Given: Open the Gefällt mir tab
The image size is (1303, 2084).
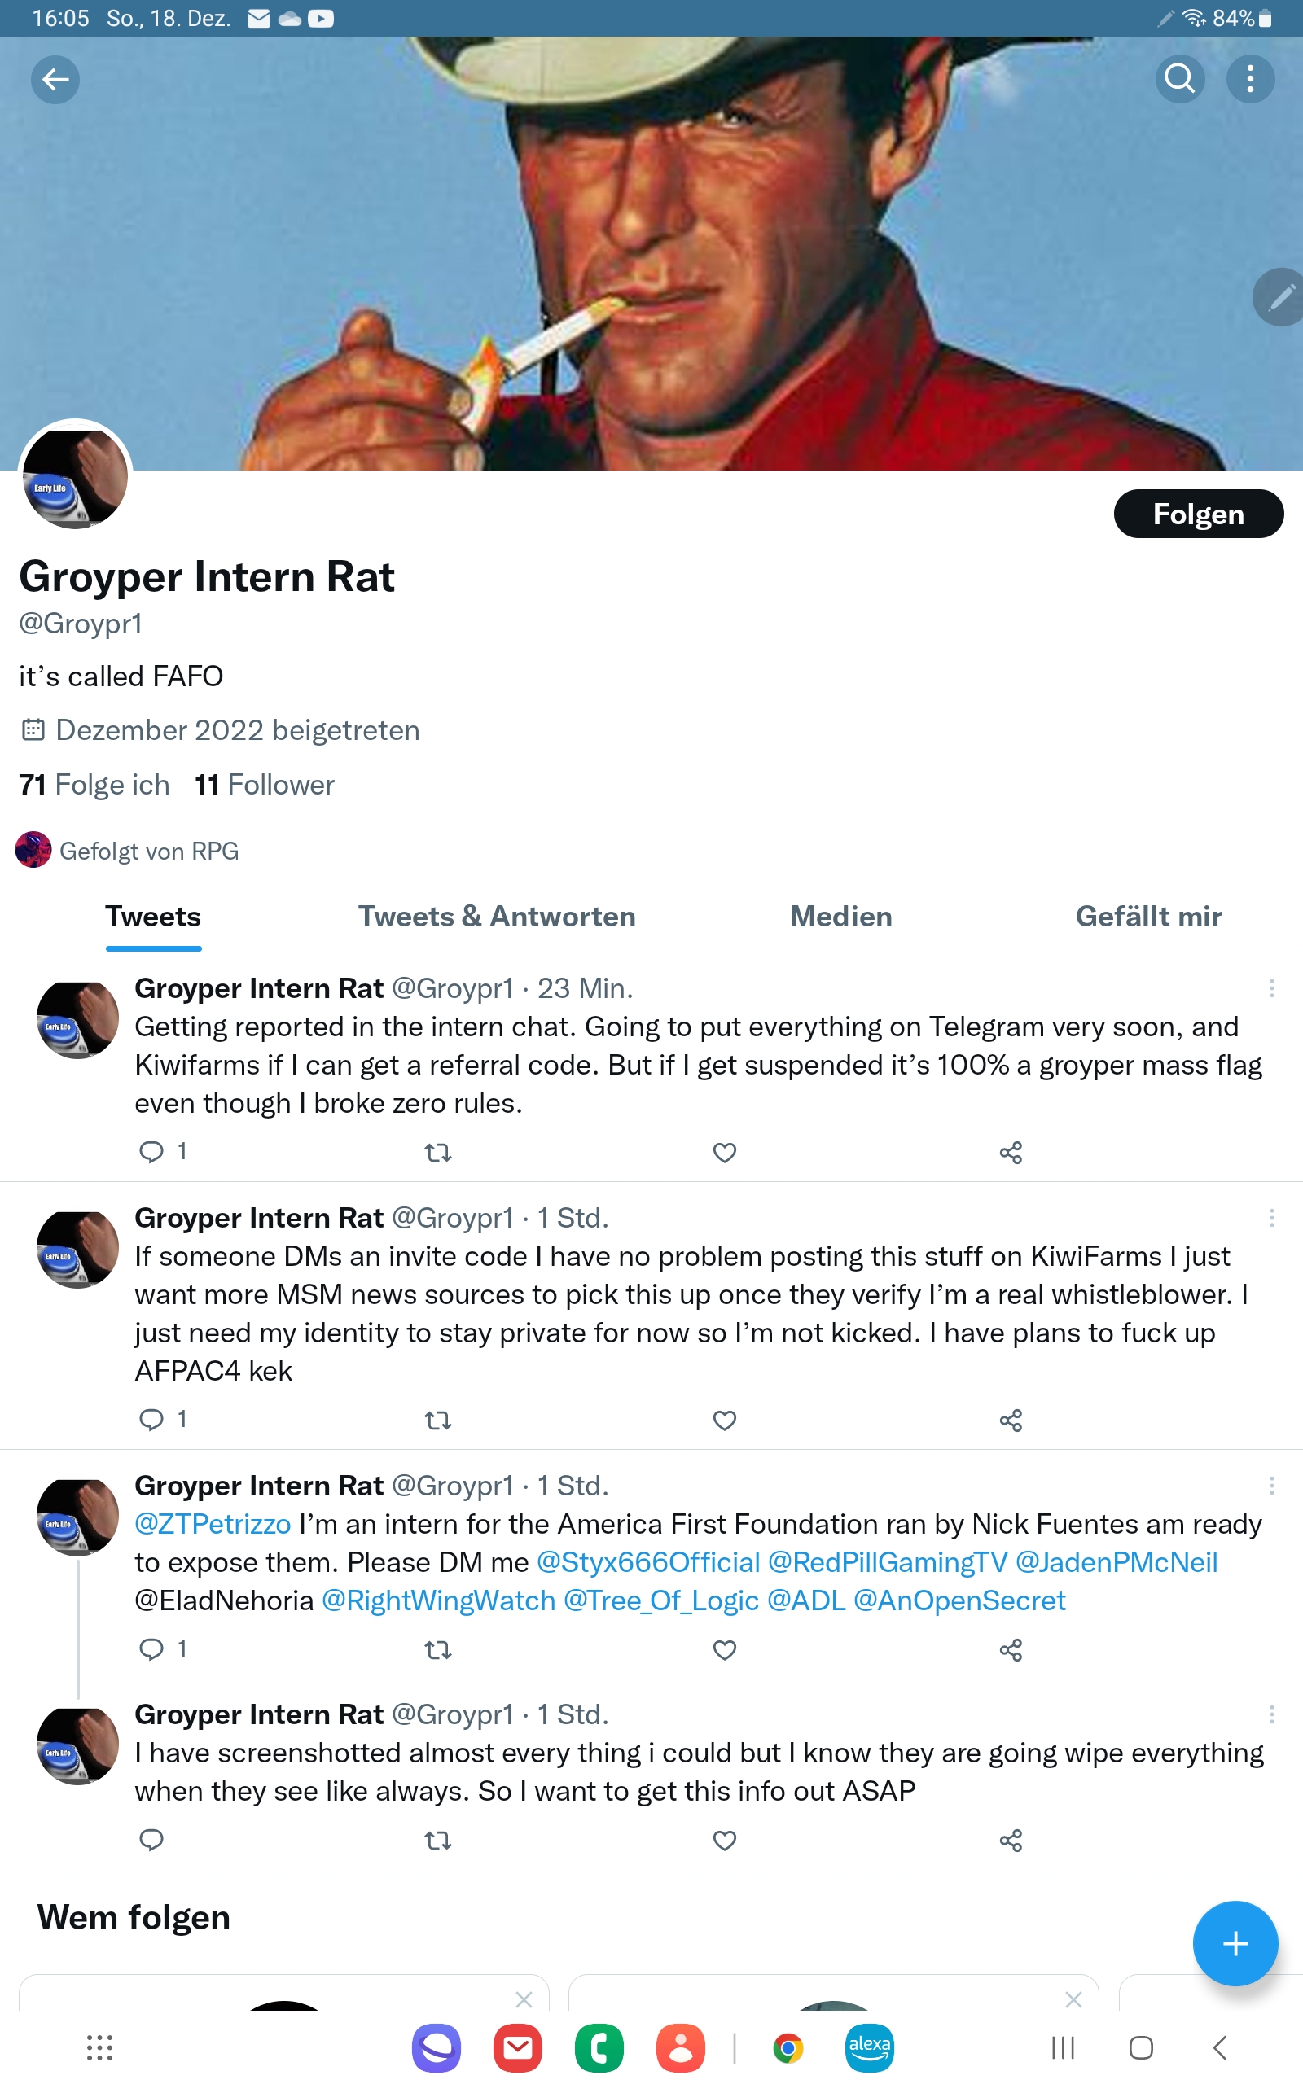Looking at the screenshot, I should (x=1149, y=917).
